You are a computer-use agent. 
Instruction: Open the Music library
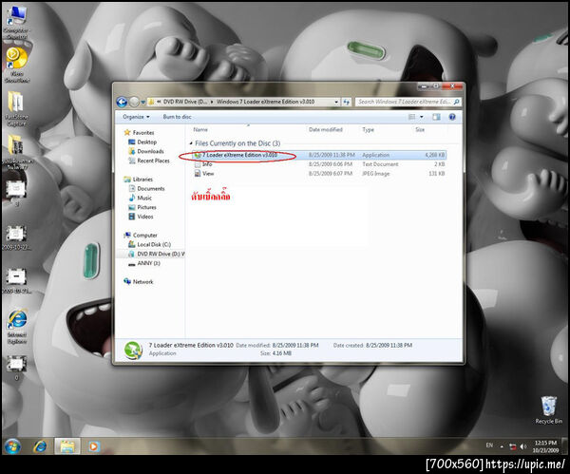coord(144,199)
